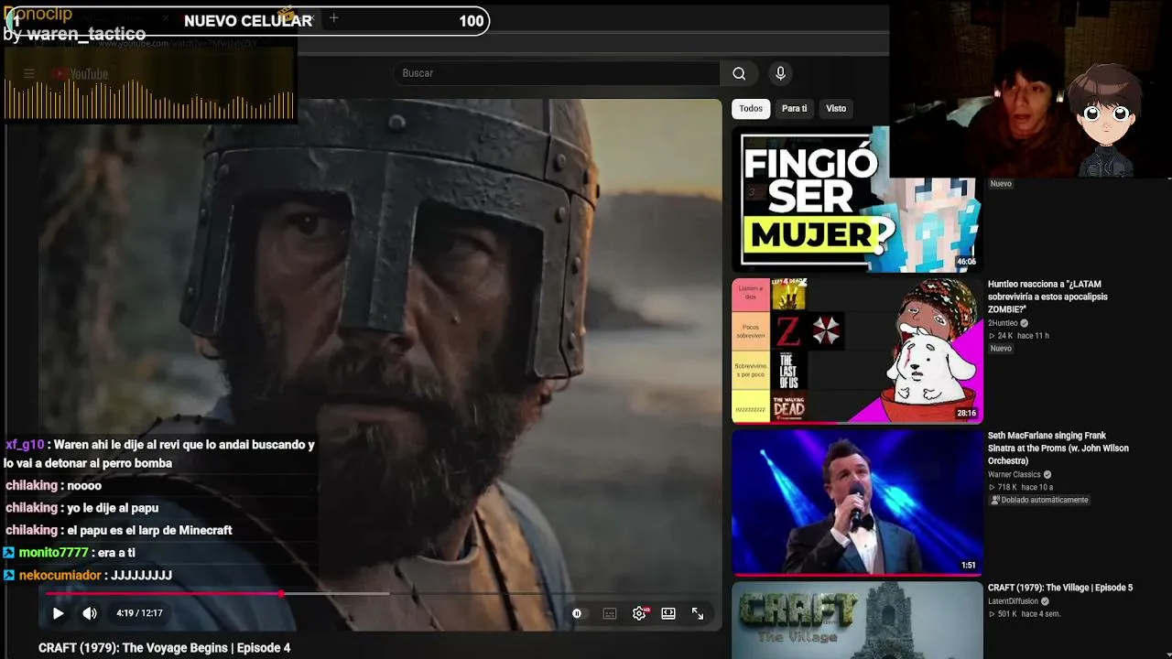
Task: Visit the 2Huntleo channel
Action: tap(1004, 323)
